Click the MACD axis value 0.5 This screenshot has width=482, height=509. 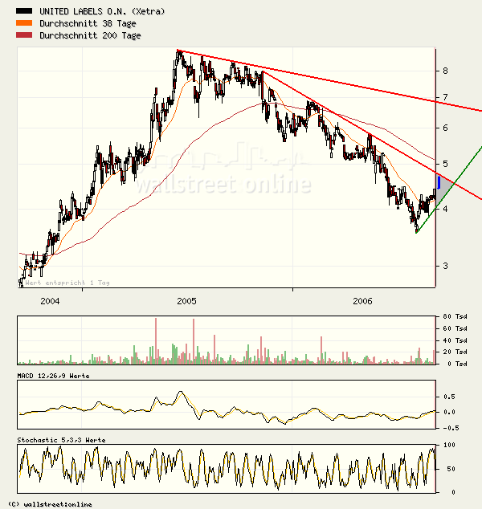click(449, 397)
